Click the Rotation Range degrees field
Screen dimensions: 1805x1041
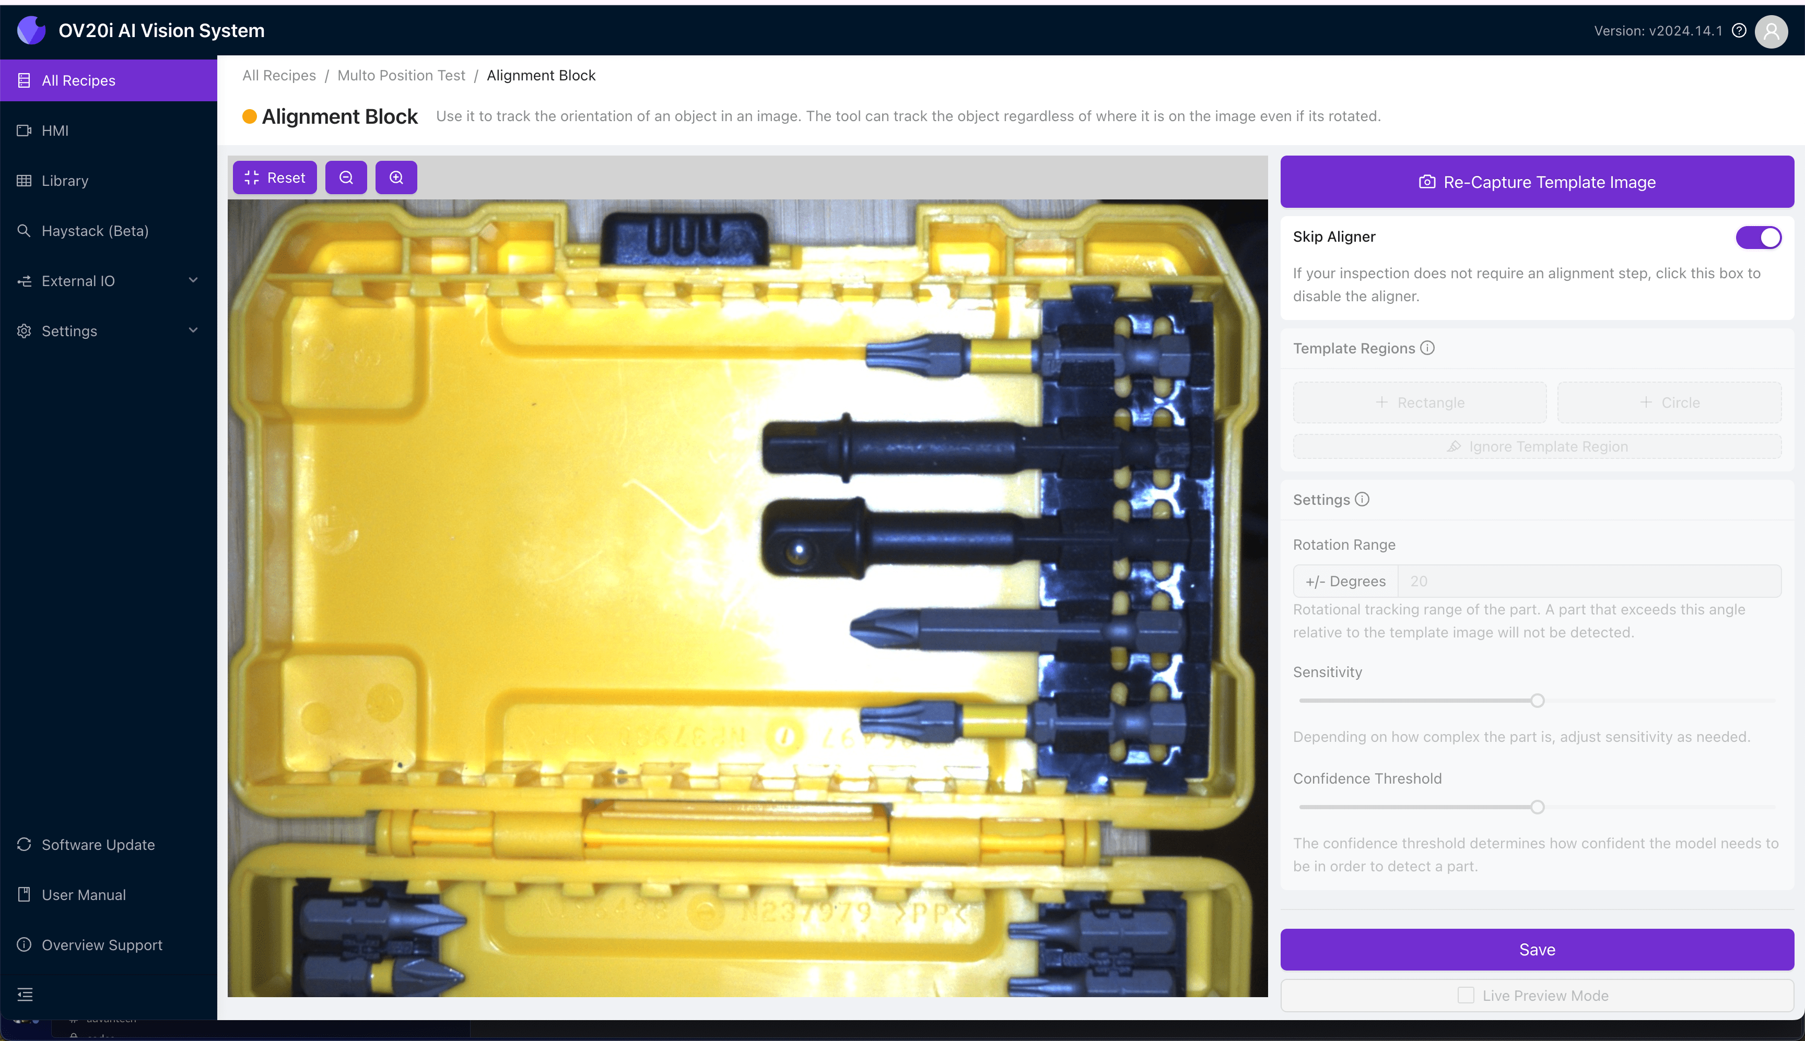pyautogui.click(x=1588, y=581)
